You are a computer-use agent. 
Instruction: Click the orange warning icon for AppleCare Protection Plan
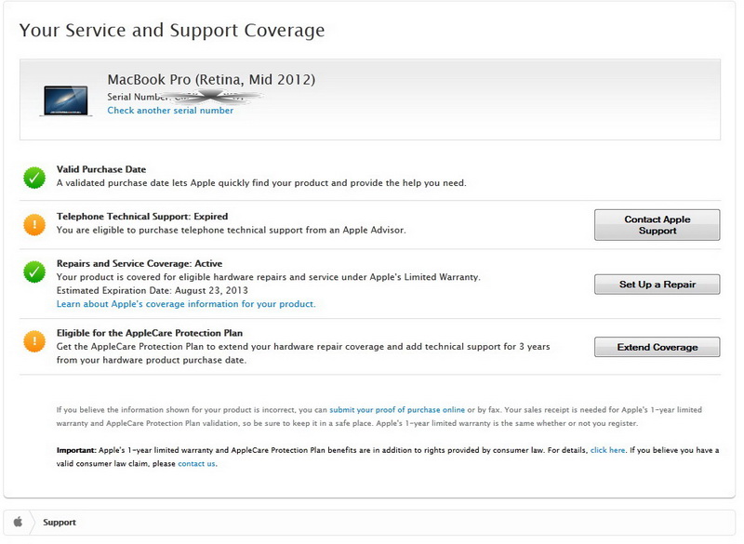(34, 340)
